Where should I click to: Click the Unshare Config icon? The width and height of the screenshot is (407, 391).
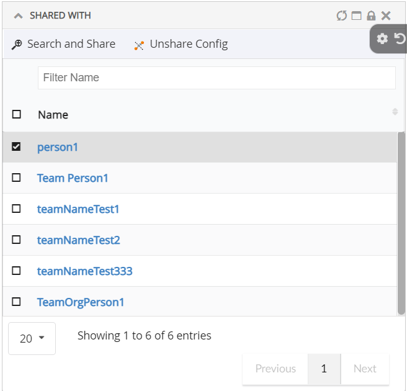coord(139,45)
